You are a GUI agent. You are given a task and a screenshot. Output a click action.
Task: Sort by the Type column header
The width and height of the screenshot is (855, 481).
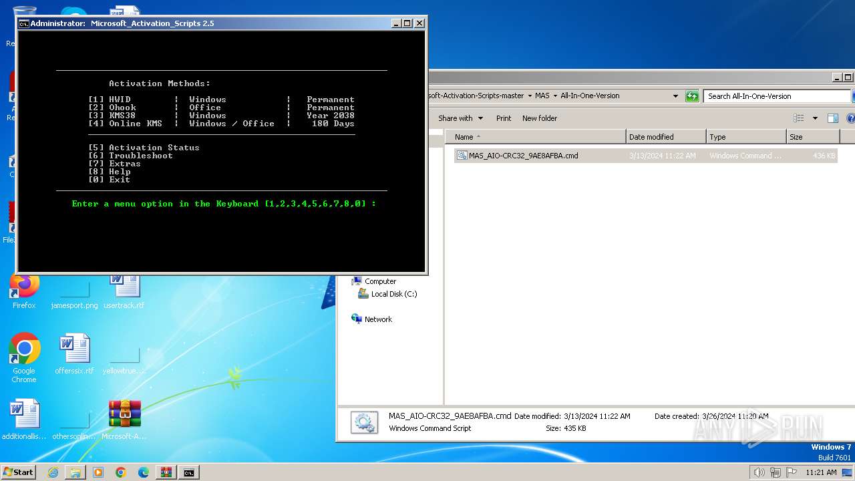[746, 137]
